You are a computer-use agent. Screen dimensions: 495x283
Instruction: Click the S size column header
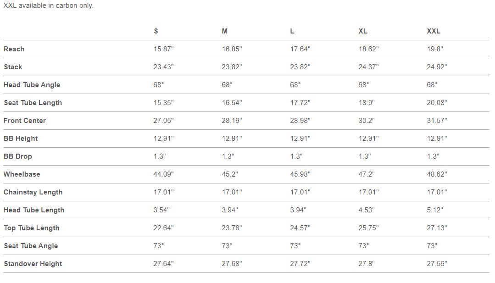coord(156,31)
